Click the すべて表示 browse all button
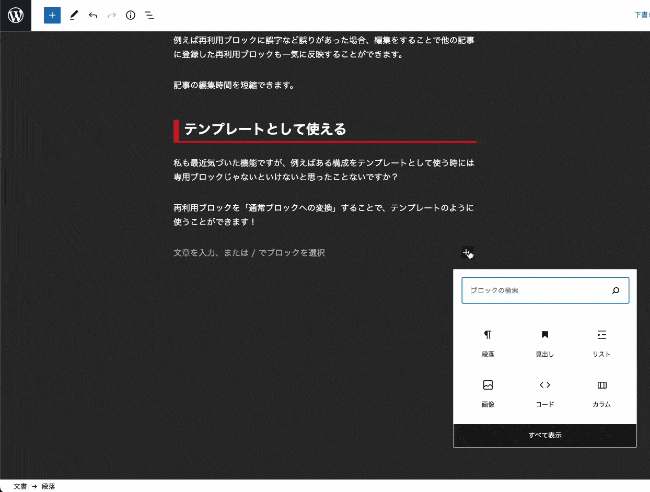The width and height of the screenshot is (650, 492). point(544,435)
